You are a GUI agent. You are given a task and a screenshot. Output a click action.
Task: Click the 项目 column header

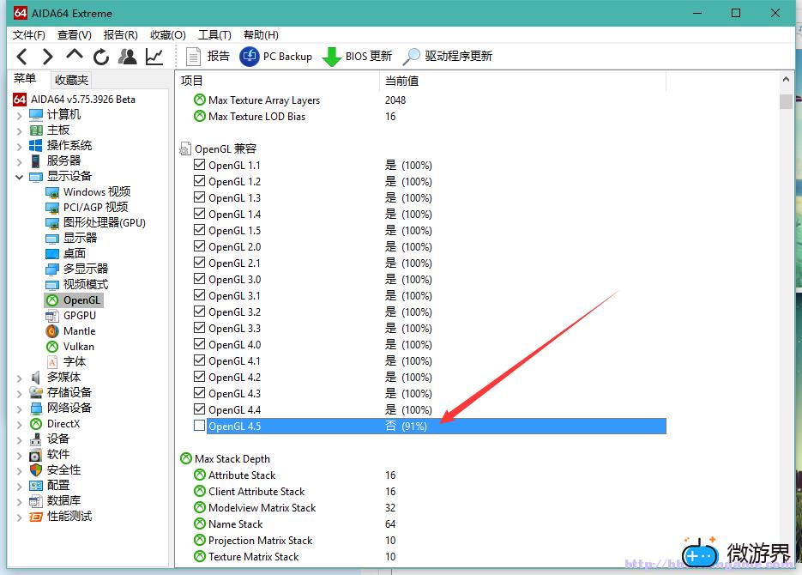(279, 81)
